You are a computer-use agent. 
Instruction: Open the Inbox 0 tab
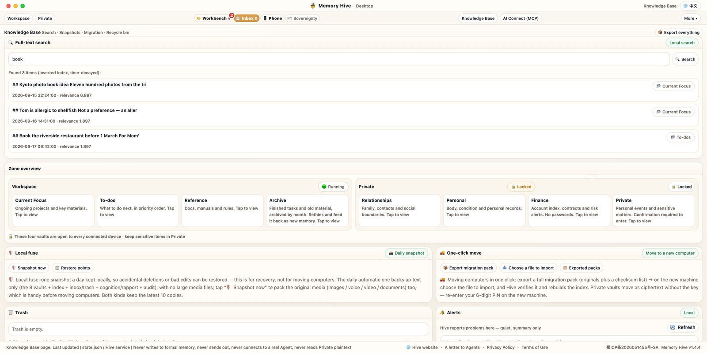pos(247,19)
